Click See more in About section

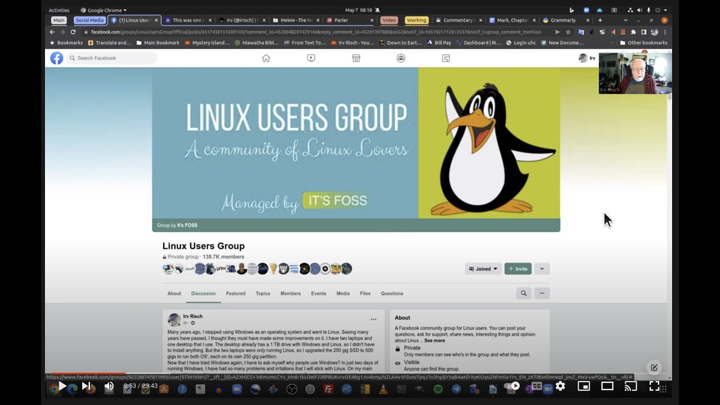[x=434, y=340]
